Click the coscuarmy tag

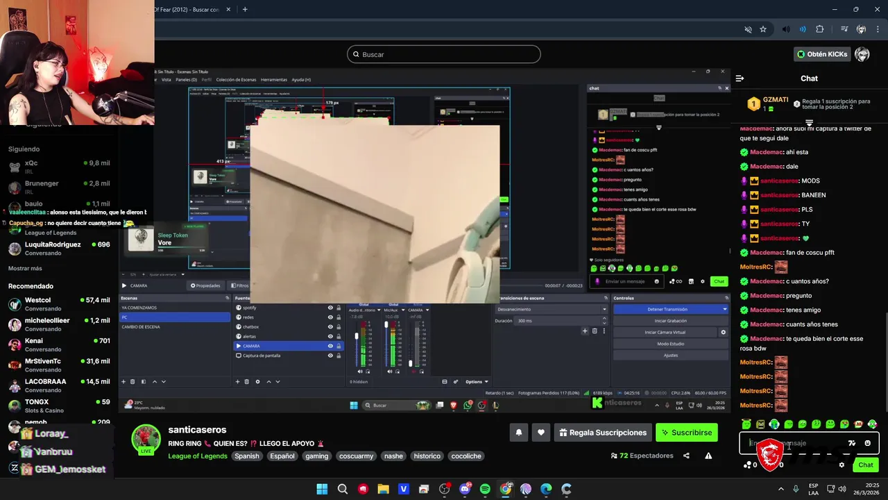357,456
